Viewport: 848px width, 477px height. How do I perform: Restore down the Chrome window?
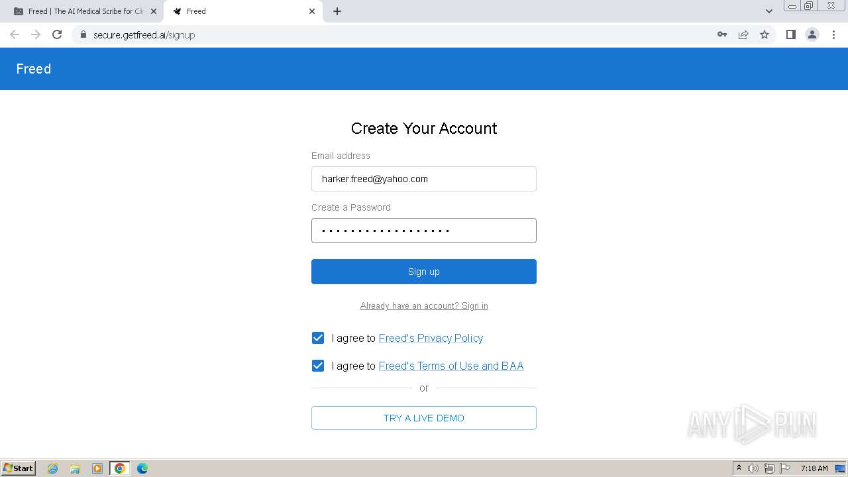(x=808, y=5)
